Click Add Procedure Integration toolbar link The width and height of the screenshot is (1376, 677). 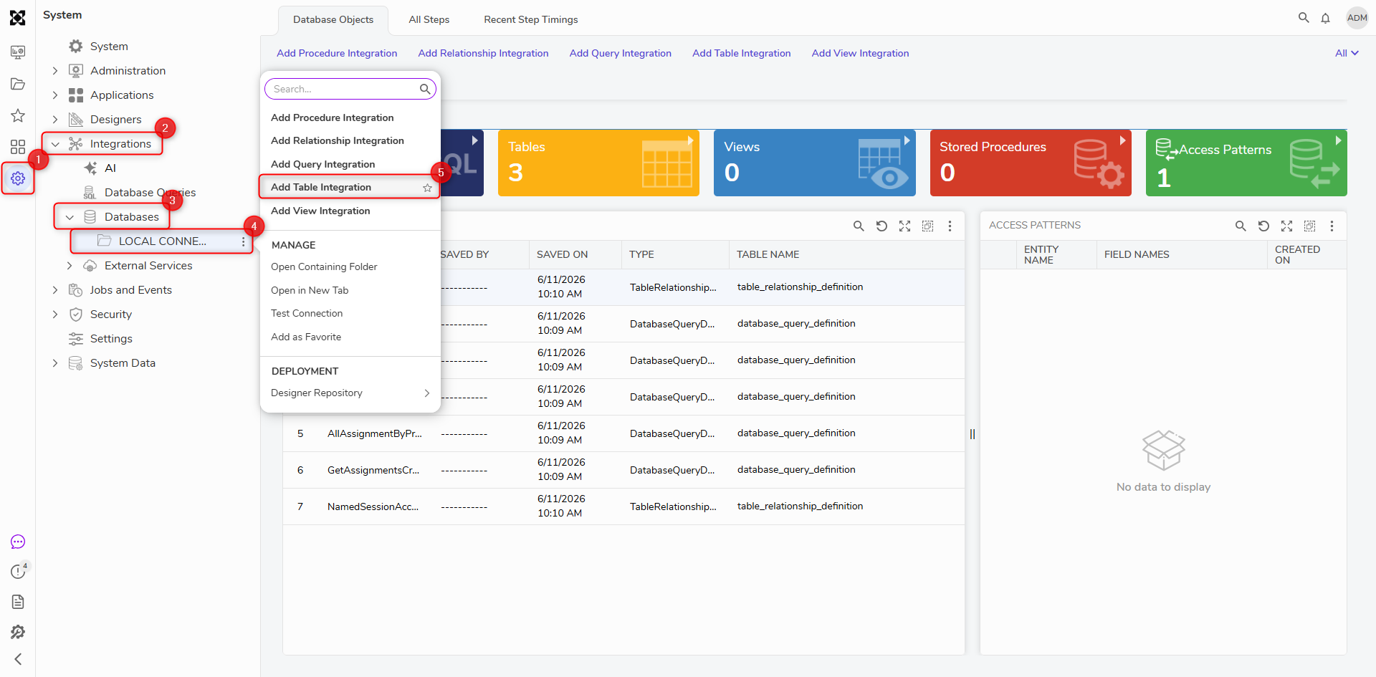tap(337, 53)
